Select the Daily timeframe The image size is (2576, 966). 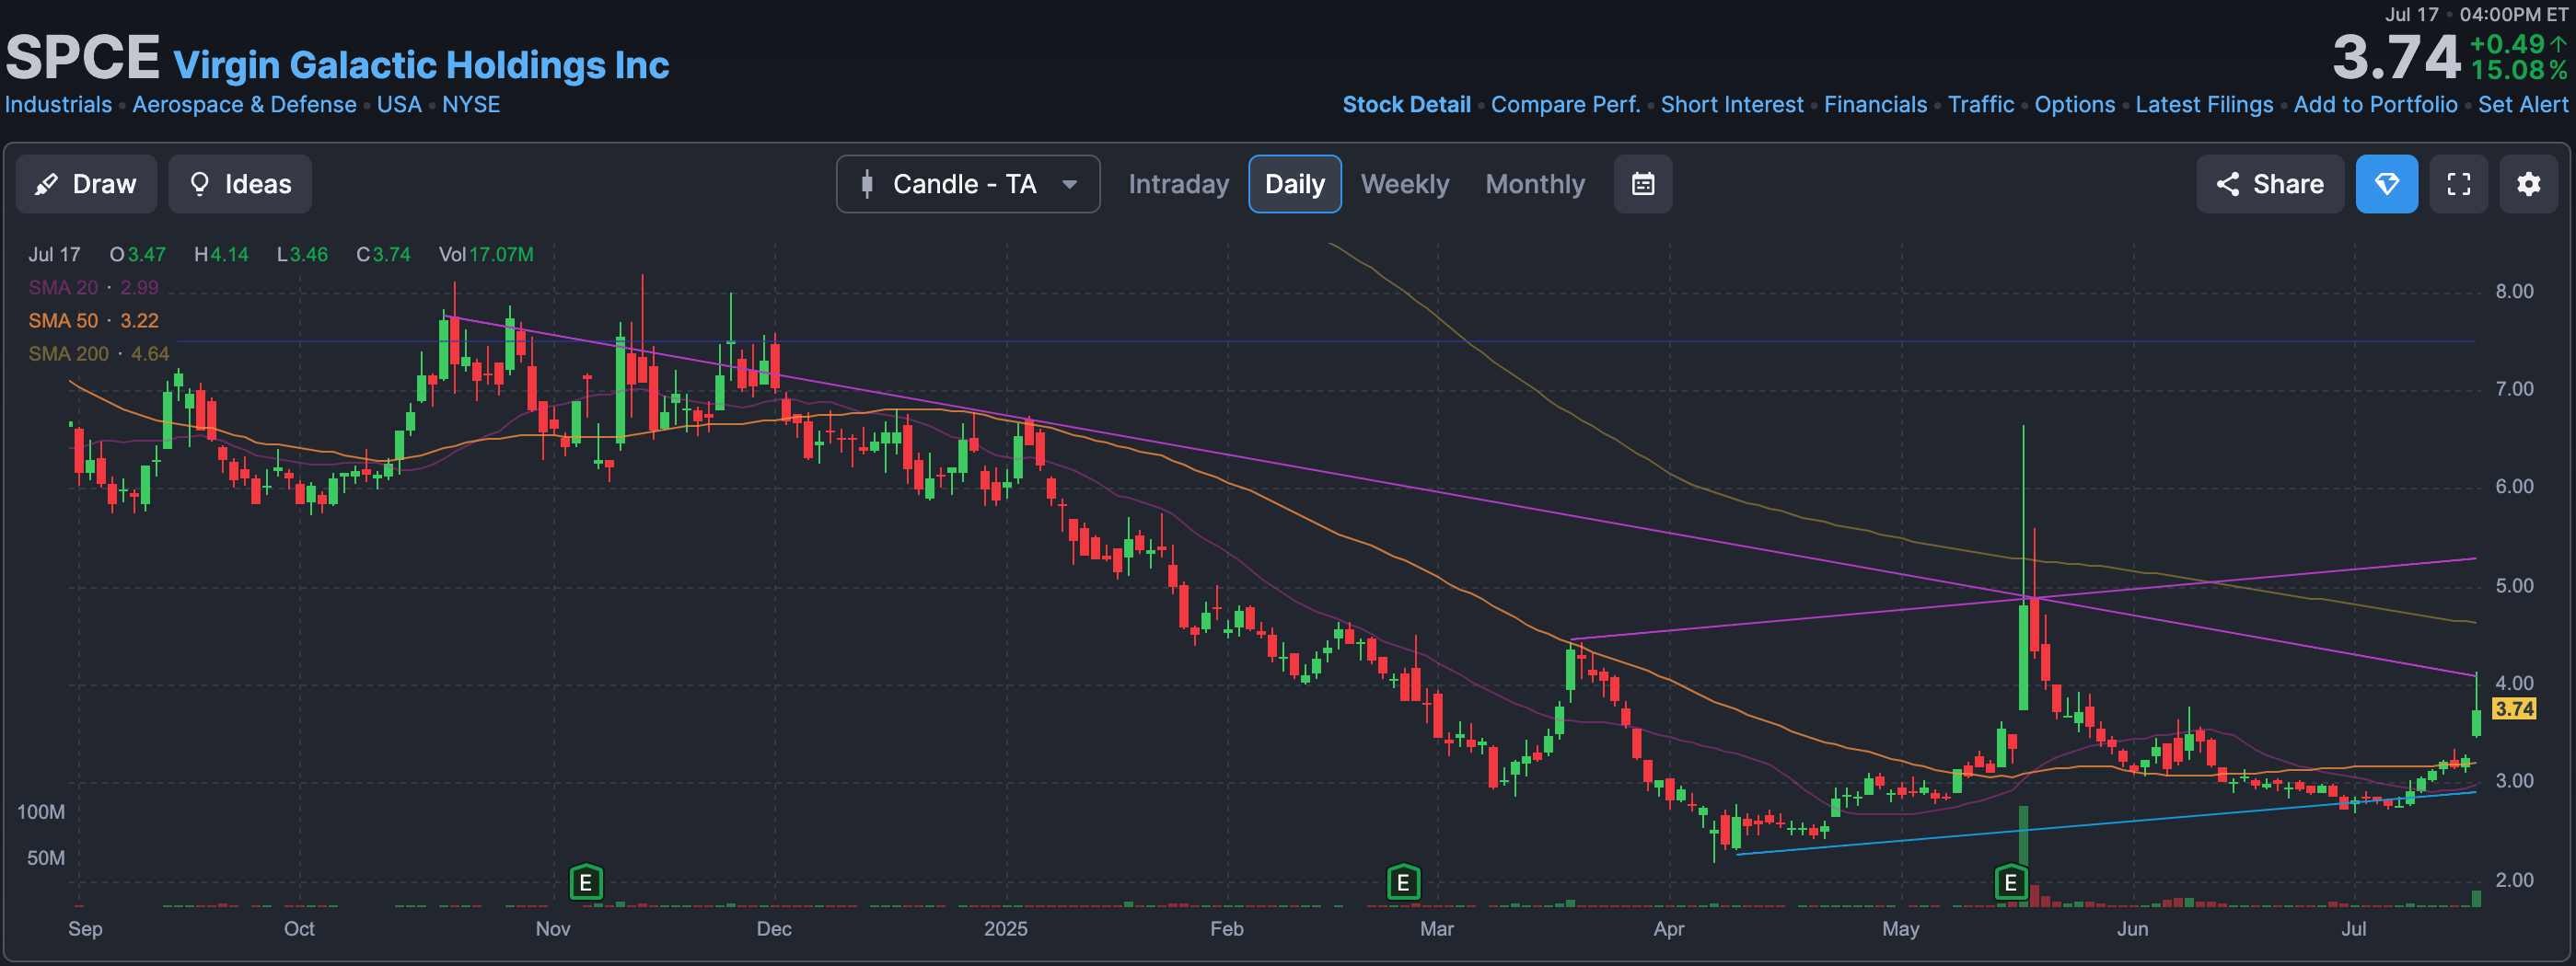point(1294,184)
